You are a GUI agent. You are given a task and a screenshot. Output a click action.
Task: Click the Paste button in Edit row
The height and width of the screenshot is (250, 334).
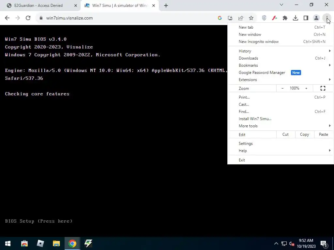[x=323, y=134]
